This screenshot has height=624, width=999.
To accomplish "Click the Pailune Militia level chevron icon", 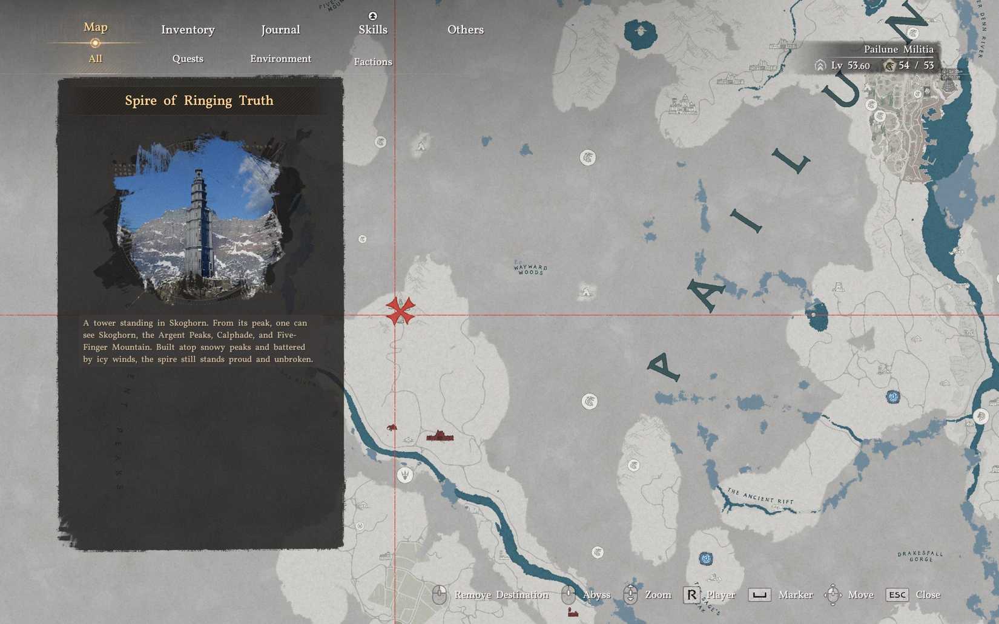I will click(x=820, y=65).
